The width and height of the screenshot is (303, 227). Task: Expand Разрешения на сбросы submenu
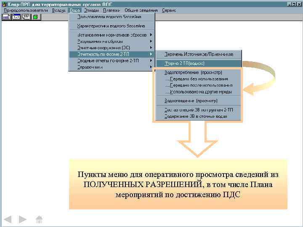click(112, 41)
